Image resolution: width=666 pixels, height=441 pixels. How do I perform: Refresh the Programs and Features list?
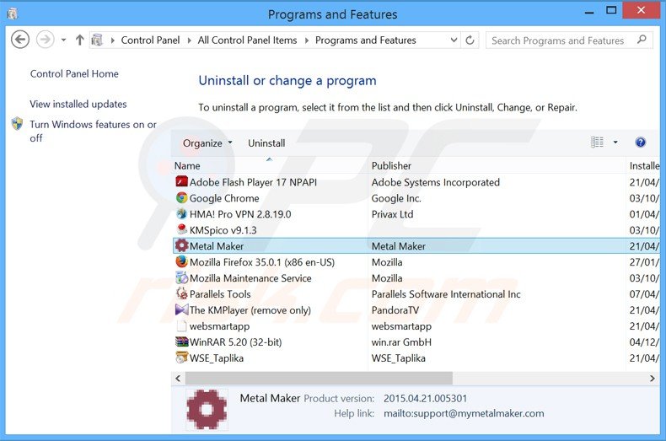470,40
